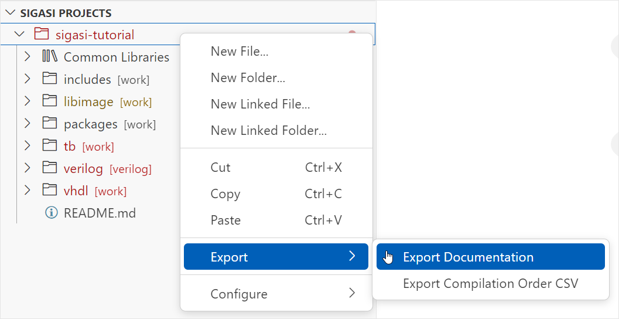Select Export Compilation Order CSV
619x319 pixels.
pyautogui.click(x=491, y=283)
